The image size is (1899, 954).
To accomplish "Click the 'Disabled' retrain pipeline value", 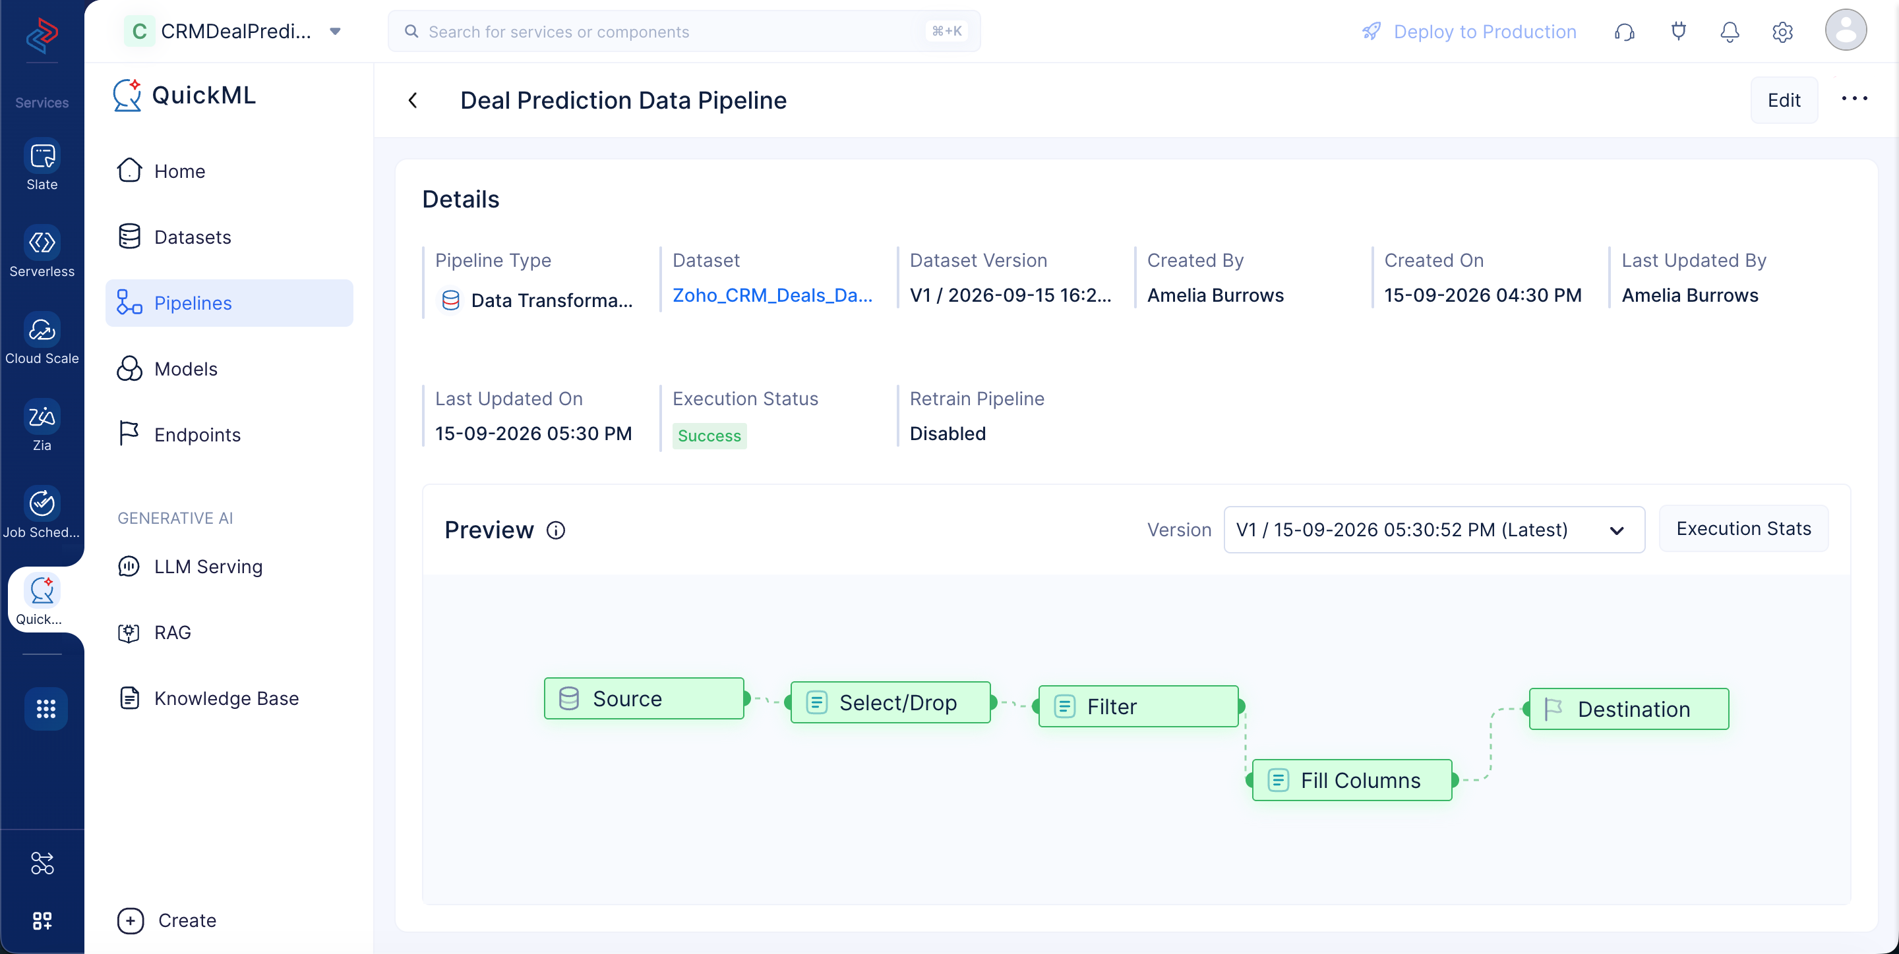I will [948, 433].
